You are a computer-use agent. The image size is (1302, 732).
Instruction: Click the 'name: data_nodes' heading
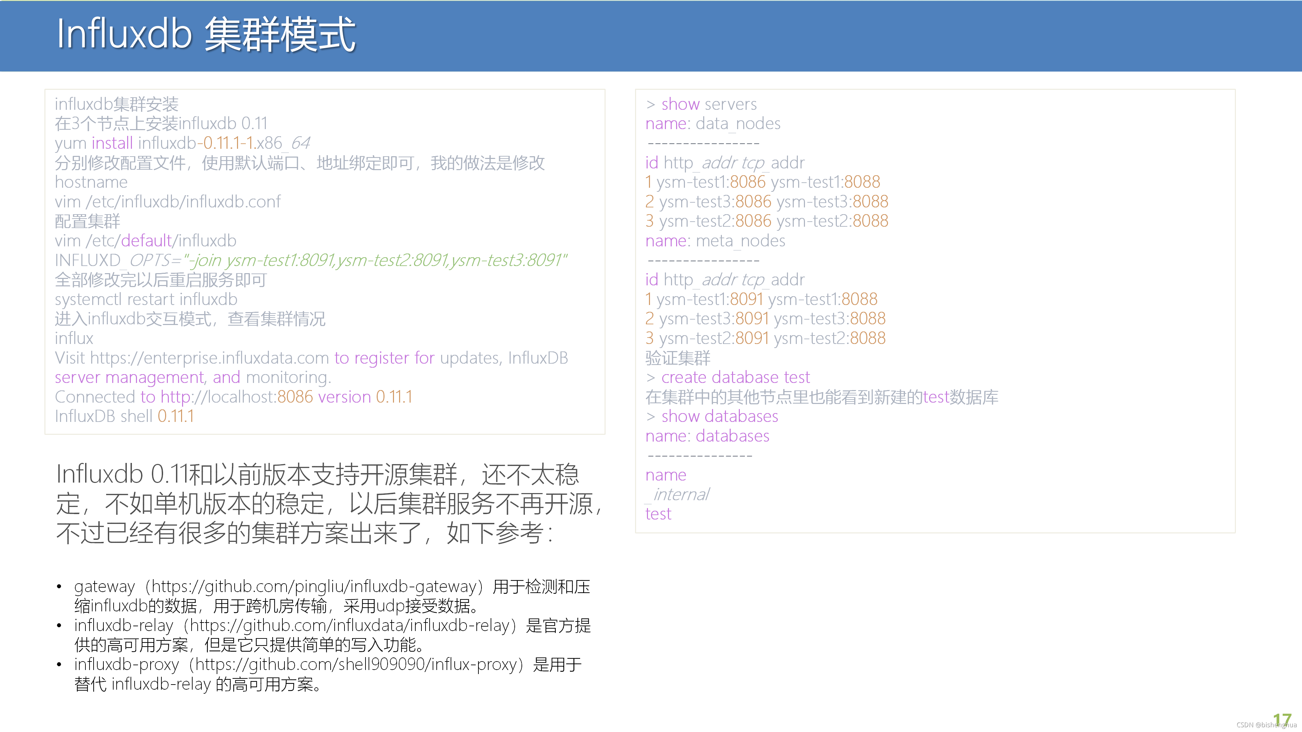coord(713,123)
